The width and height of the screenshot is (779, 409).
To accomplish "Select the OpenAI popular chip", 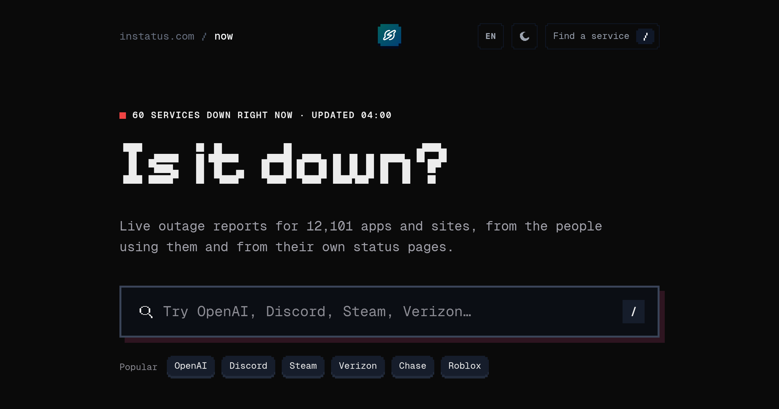I will pyautogui.click(x=191, y=366).
